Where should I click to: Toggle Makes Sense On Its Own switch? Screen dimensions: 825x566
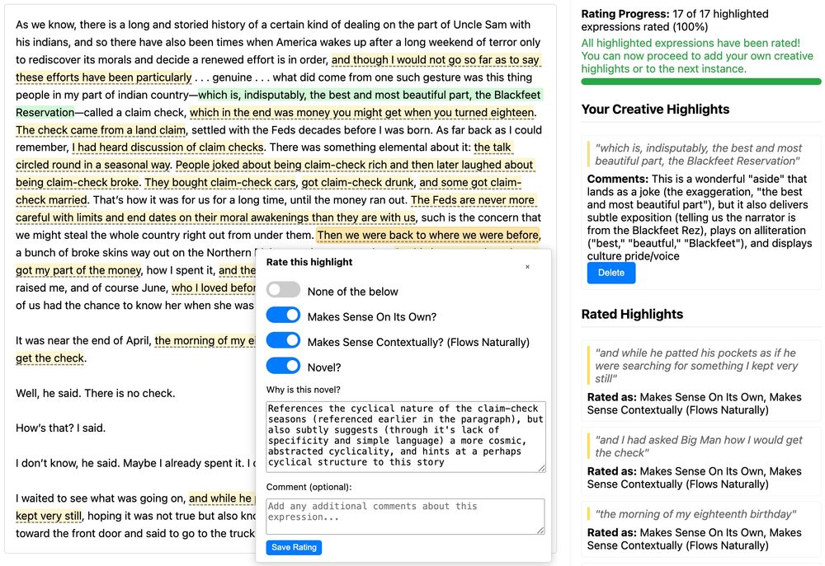pyautogui.click(x=283, y=316)
